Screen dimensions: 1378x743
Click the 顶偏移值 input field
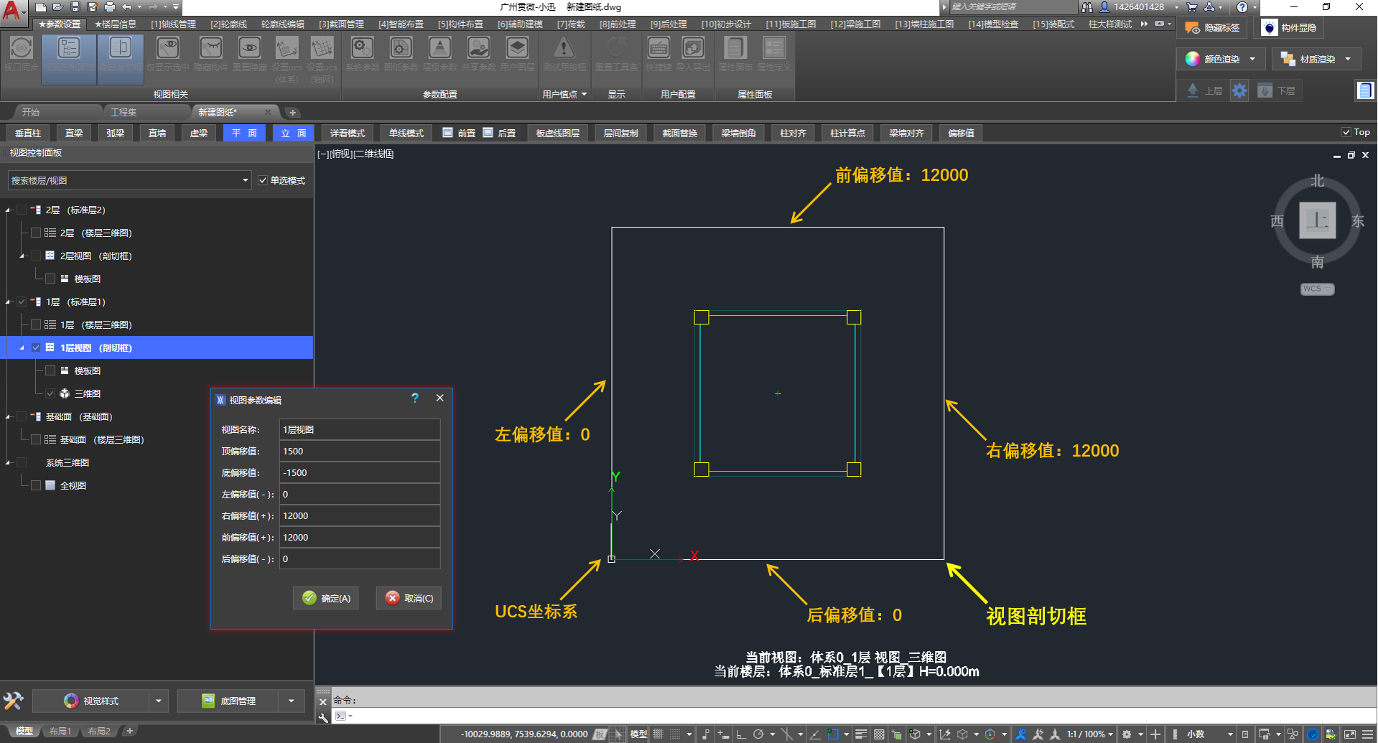[359, 451]
